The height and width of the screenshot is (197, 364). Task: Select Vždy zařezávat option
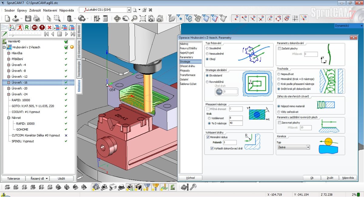[x=279, y=112]
